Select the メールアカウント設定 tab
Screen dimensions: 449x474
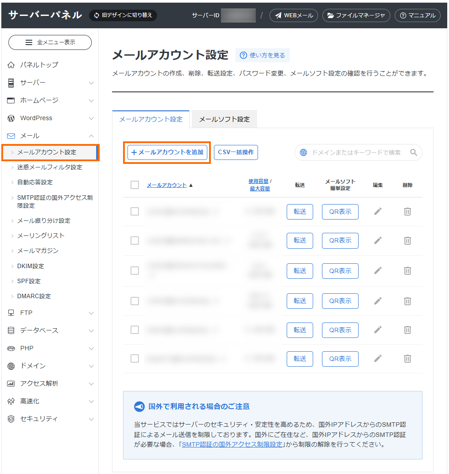(x=151, y=119)
